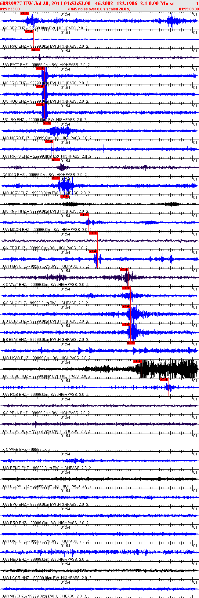
Task: Click red pick flag on UW.JORV.EHZ trace
Action: pos(56,178)
